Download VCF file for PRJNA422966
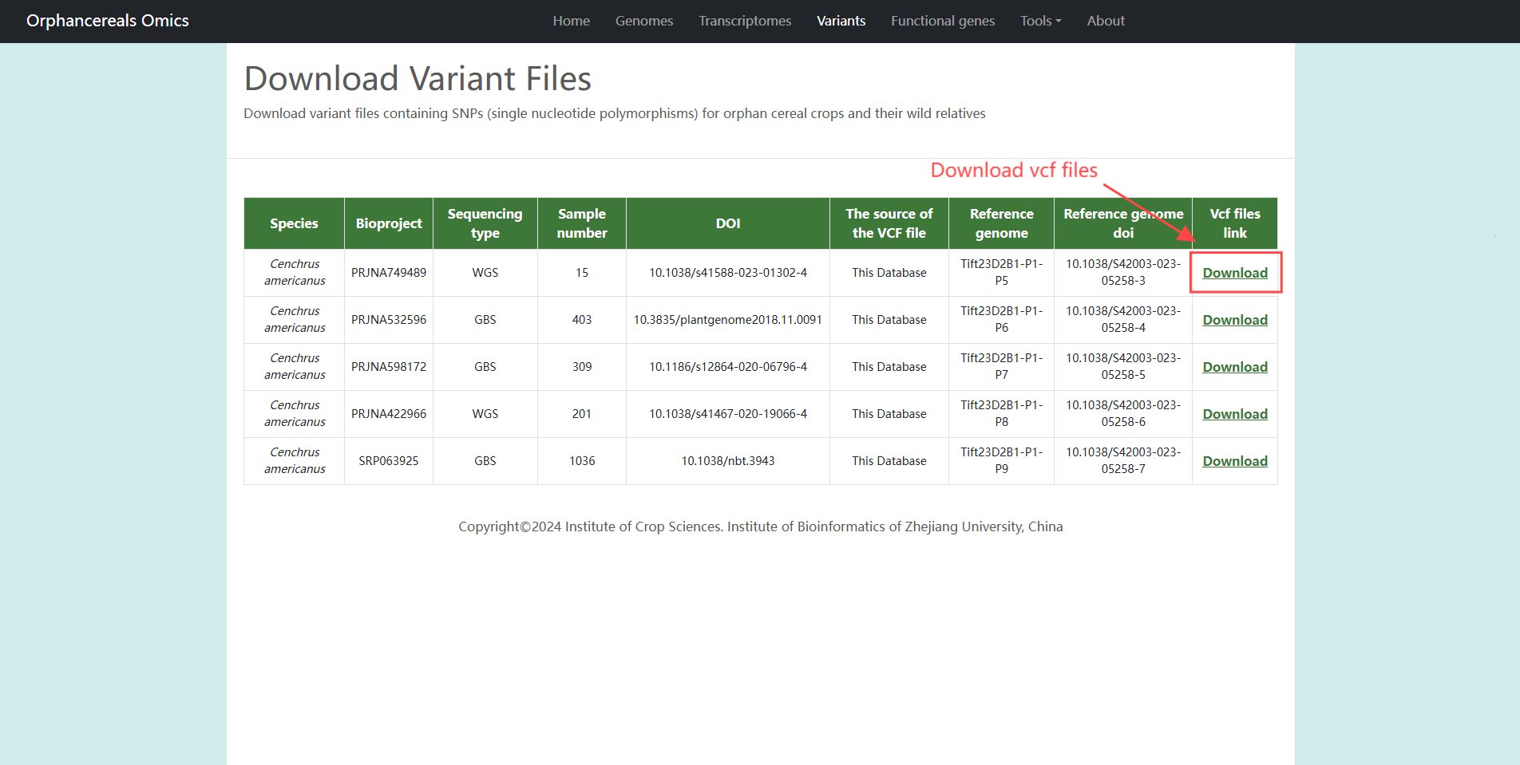The height and width of the screenshot is (765, 1520). click(1234, 414)
